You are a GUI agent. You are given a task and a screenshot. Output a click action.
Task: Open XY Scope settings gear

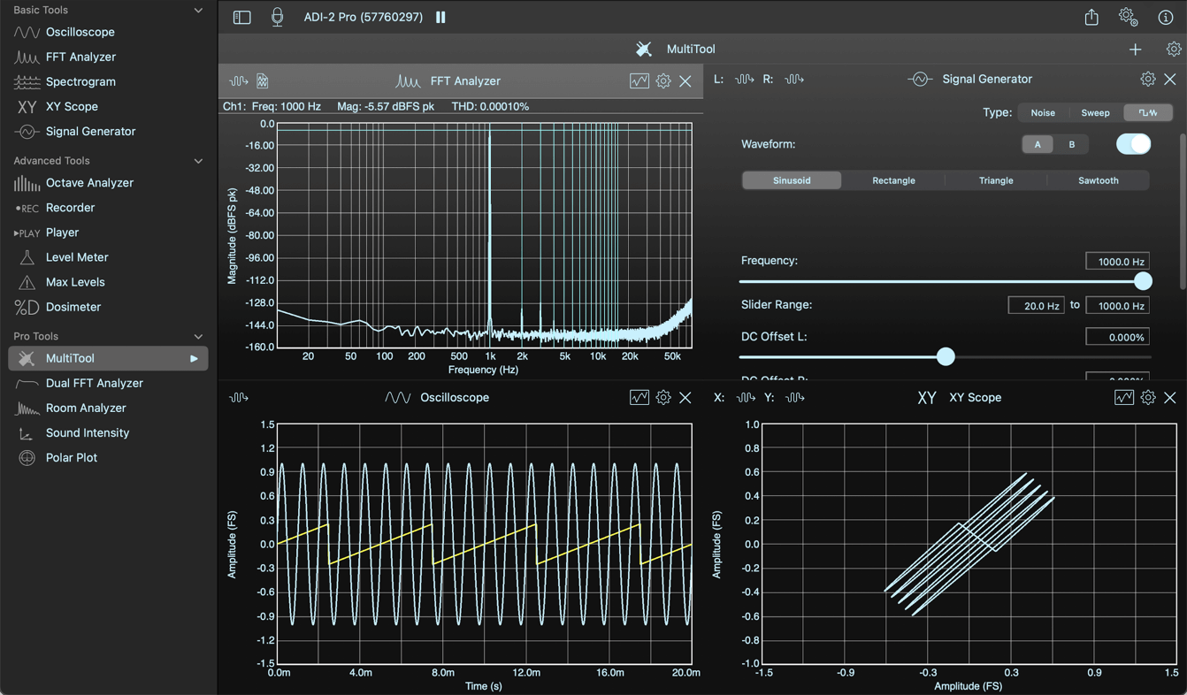[1147, 397]
